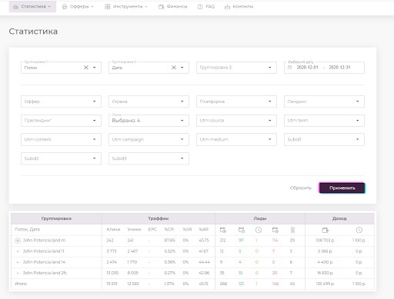Clear the Поток grouping with X icon
Viewport: 394px width, 299px height.
click(x=86, y=68)
